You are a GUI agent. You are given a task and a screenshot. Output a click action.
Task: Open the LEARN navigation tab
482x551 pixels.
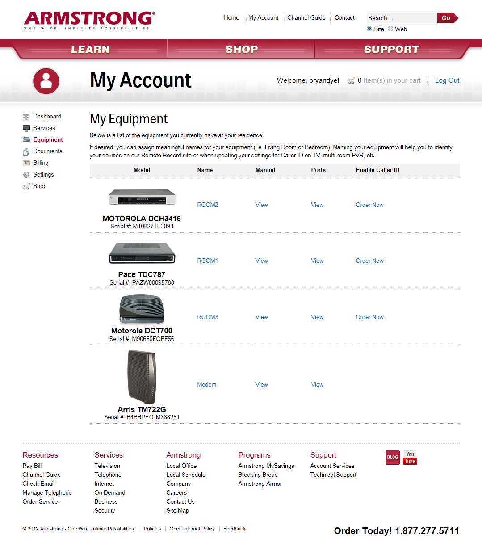91,49
